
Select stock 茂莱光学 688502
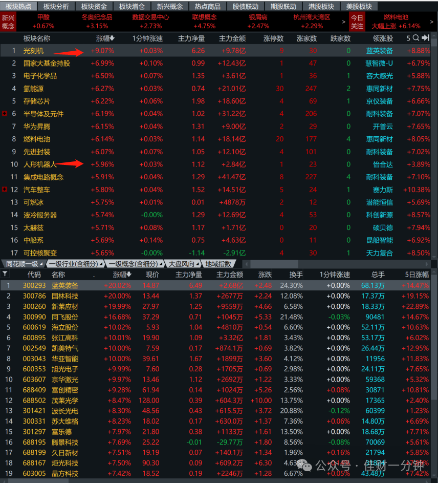pos(215,401)
